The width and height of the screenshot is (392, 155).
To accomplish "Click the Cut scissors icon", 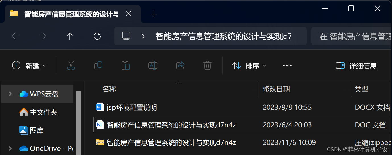I will tap(71, 65).
